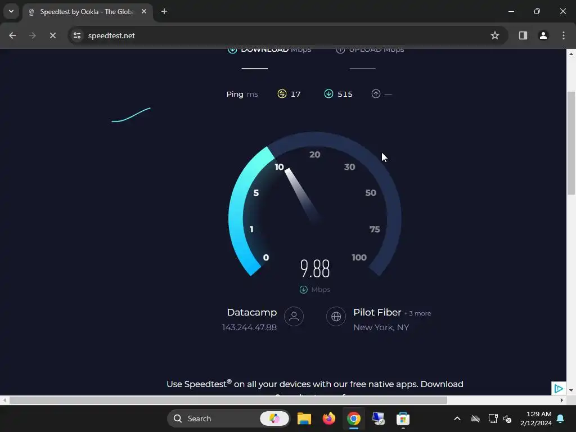The image size is (576, 432).
Task: Click the ping latency icon showing 17
Action: pos(282,94)
